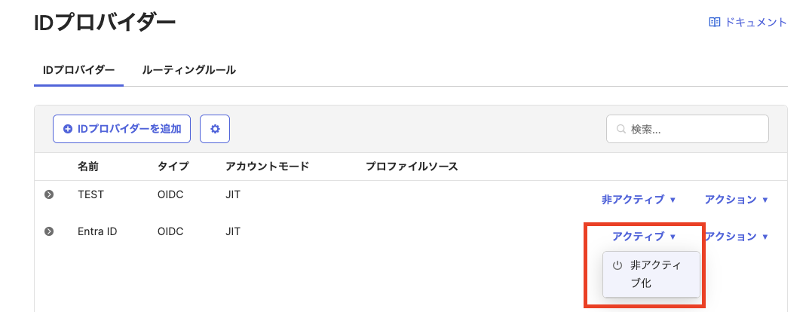Click the 名前 column header

click(x=88, y=166)
